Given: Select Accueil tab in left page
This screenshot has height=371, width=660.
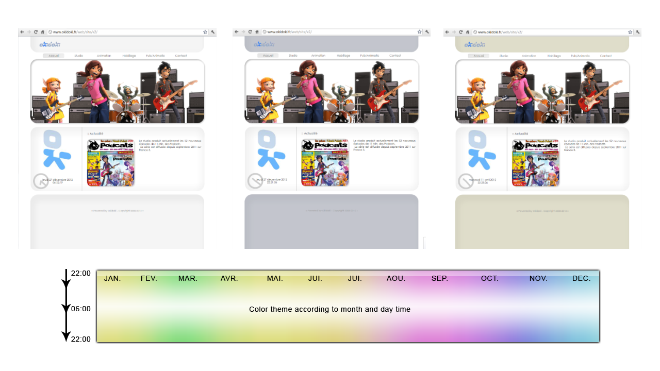Looking at the screenshot, I should [54, 56].
